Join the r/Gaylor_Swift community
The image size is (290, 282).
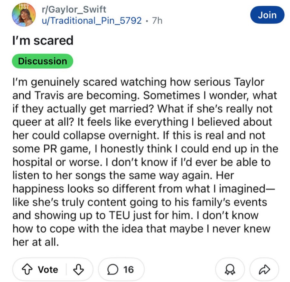267,15
